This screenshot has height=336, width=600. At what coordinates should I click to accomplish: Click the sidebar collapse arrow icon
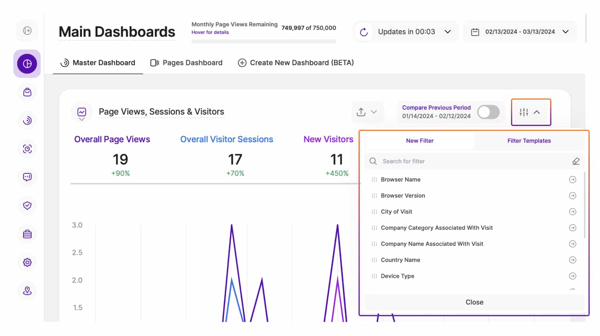[x=27, y=31]
